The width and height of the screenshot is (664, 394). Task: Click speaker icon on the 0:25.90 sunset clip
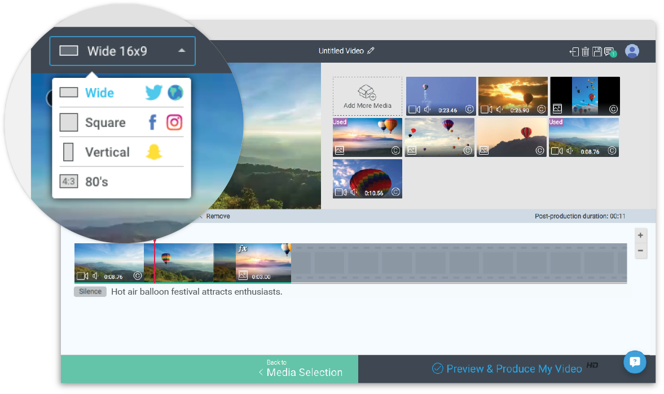click(x=500, y=110)
